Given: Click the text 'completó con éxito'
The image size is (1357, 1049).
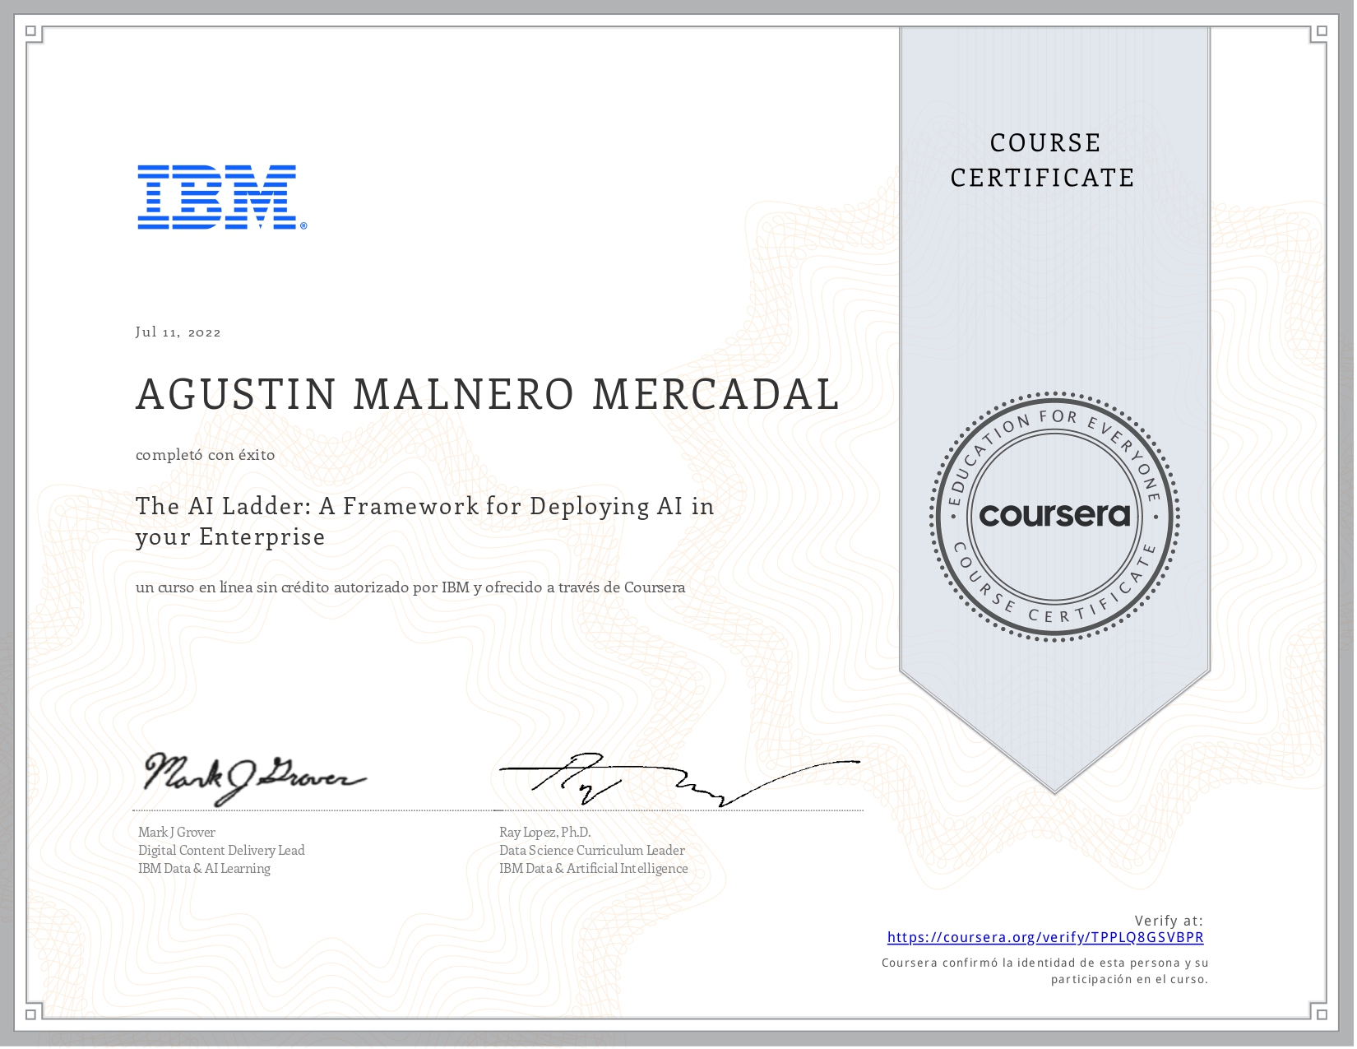Looking at the screenshot, I should (x=206, y=455).
